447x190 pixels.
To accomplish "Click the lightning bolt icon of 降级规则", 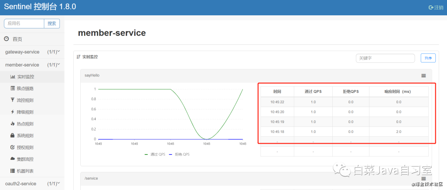I will coord(12,112).
